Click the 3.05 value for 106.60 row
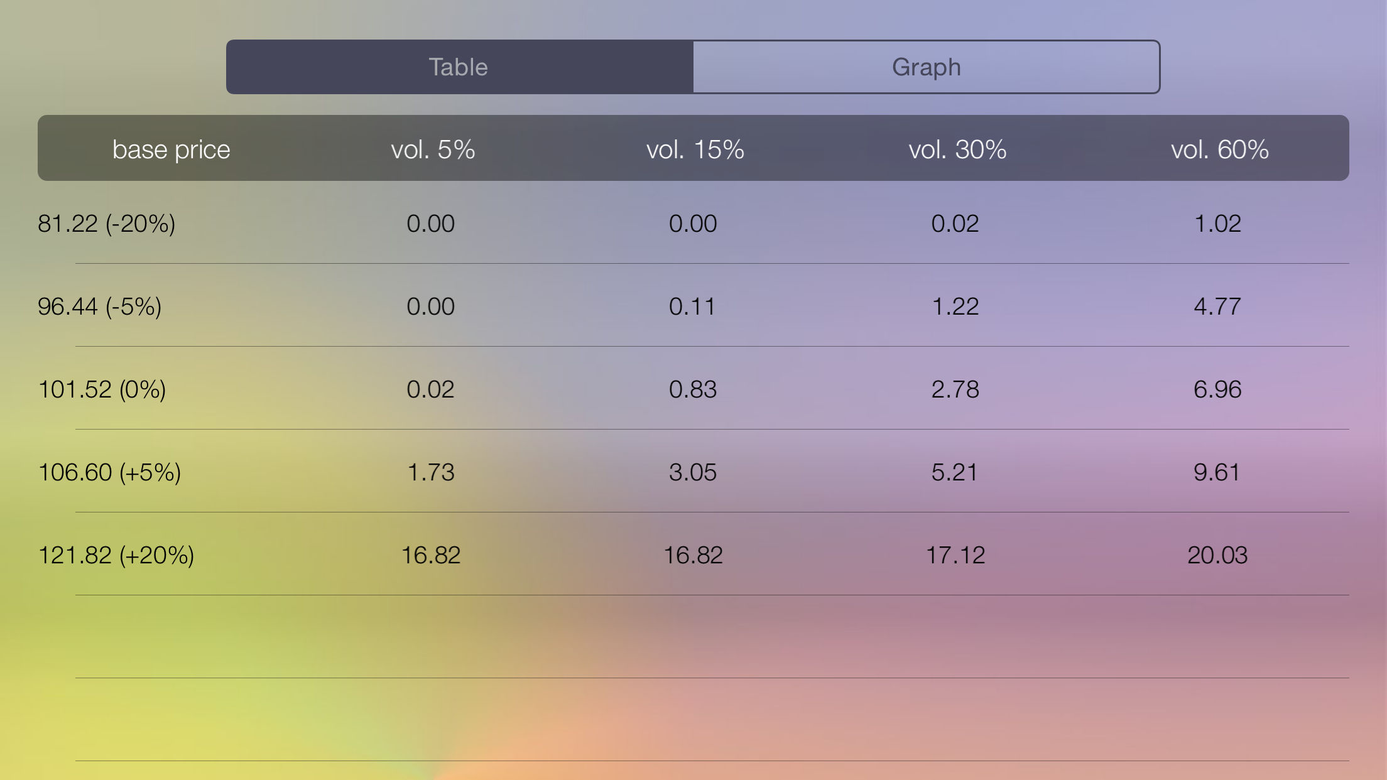Screen dimensions: 1387x780 [x=693, y=472]
